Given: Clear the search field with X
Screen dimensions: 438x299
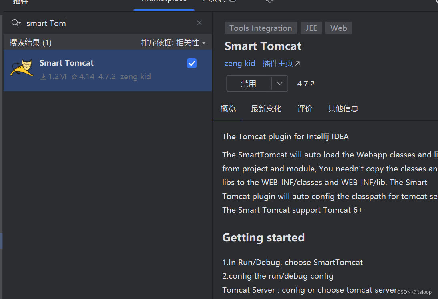Looking at the screenshot, I should (199, 23).
